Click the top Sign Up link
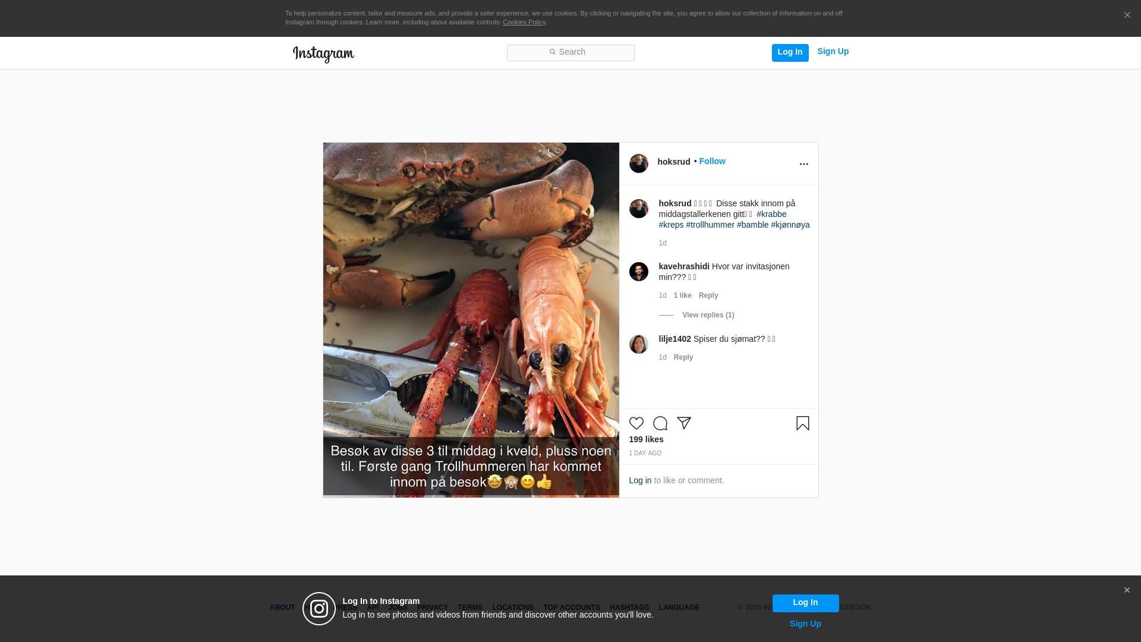The width and height of the screenshot is (1141, 642). point(833,52)
